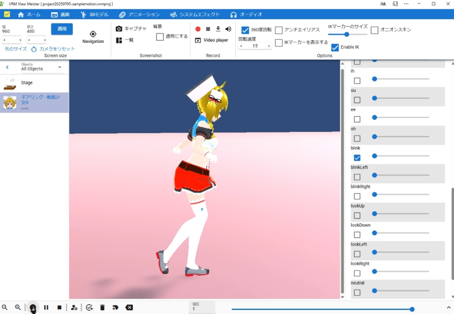Screen dimensions: 454x314
Task: Switch to the 3Dモデル tab
Action: pyautogui.click(x=95, y=15)
